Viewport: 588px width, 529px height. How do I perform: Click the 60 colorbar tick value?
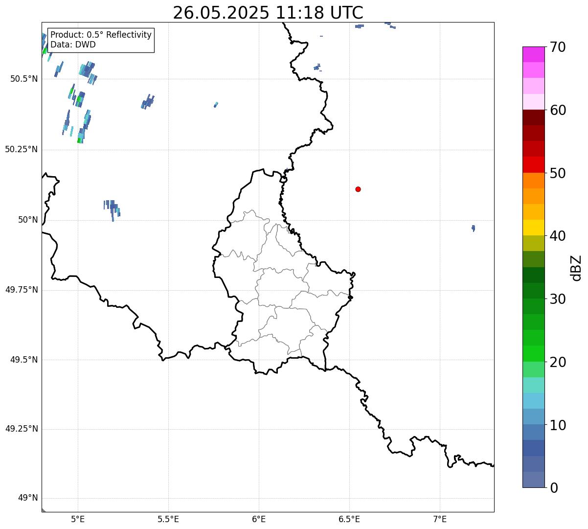(x=558, y=110)
